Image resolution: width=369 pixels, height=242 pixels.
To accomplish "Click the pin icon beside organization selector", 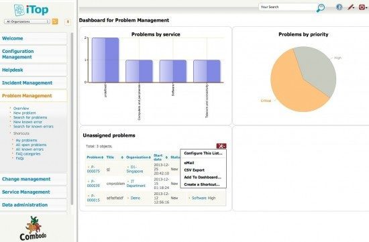I will 68,21.
